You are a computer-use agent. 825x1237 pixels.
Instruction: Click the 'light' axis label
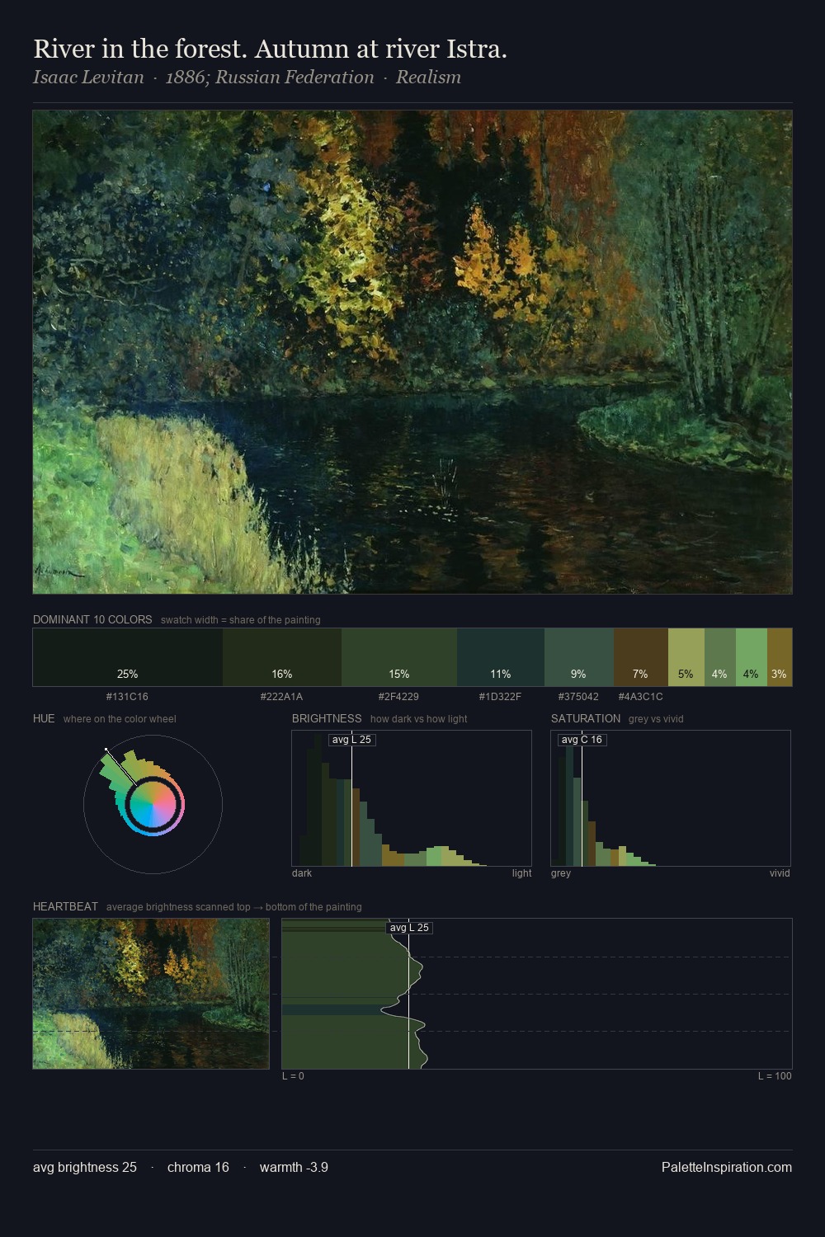(x=521, y=873)
